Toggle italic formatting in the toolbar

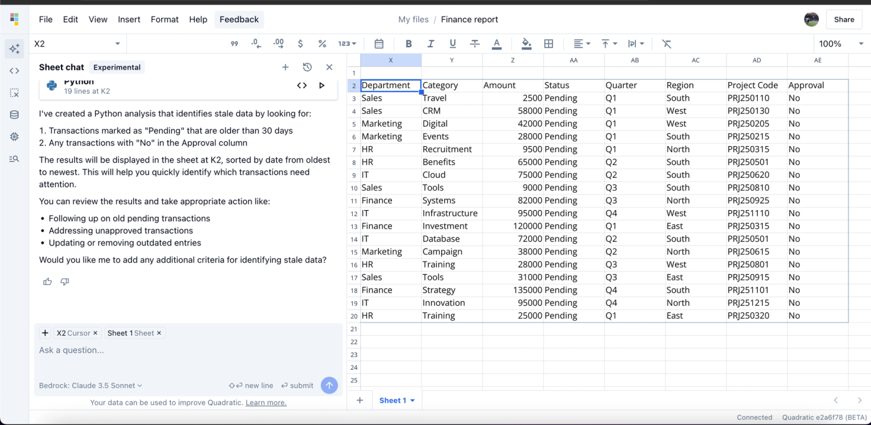pyautogui.click(x=431, y=43)
